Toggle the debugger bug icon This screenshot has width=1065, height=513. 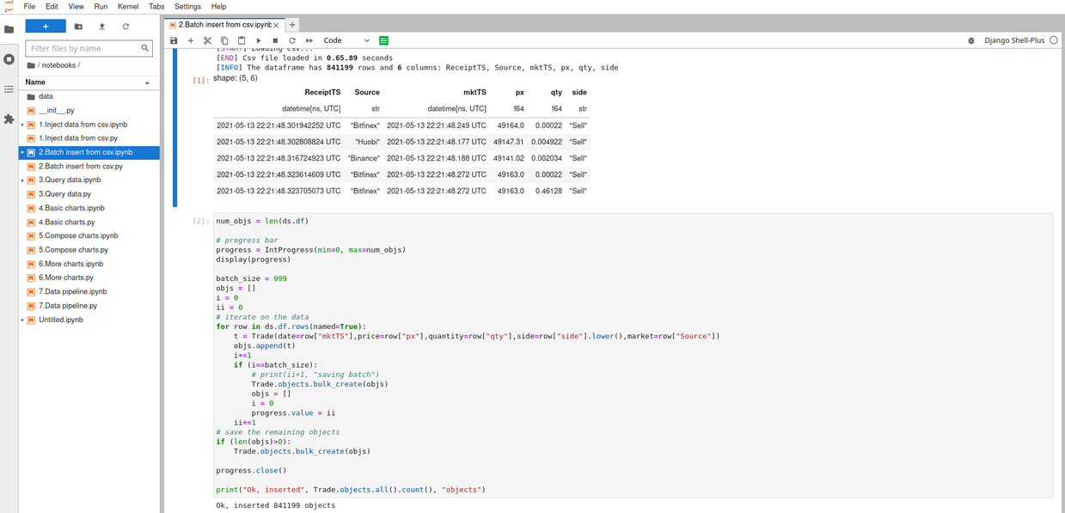tap(971, 40)
